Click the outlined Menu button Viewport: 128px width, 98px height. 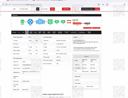click(x=75, y=9)
